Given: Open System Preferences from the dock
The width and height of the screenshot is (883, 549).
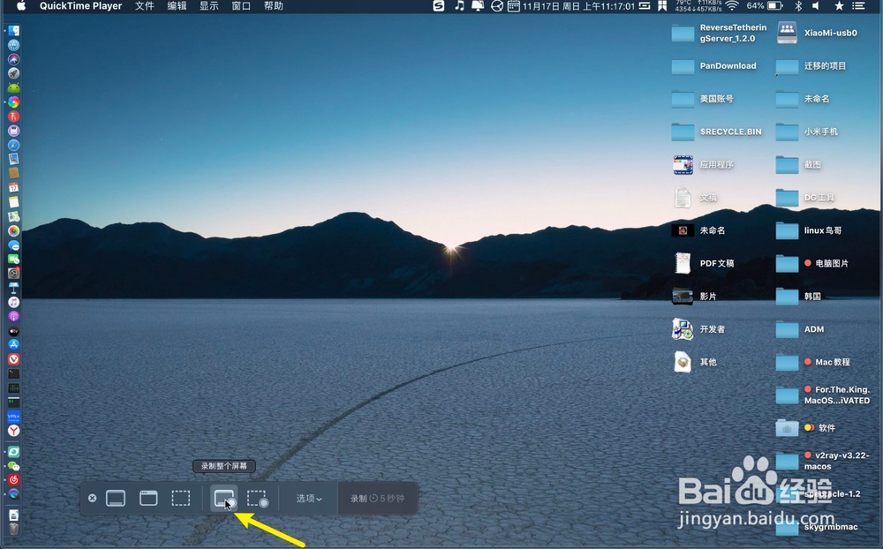Looking at the screenshot, I should click(x=13, y=273).
